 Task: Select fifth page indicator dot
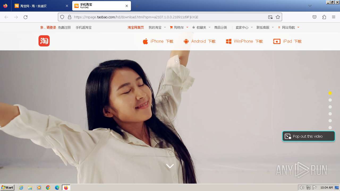(x=330, y=121)
